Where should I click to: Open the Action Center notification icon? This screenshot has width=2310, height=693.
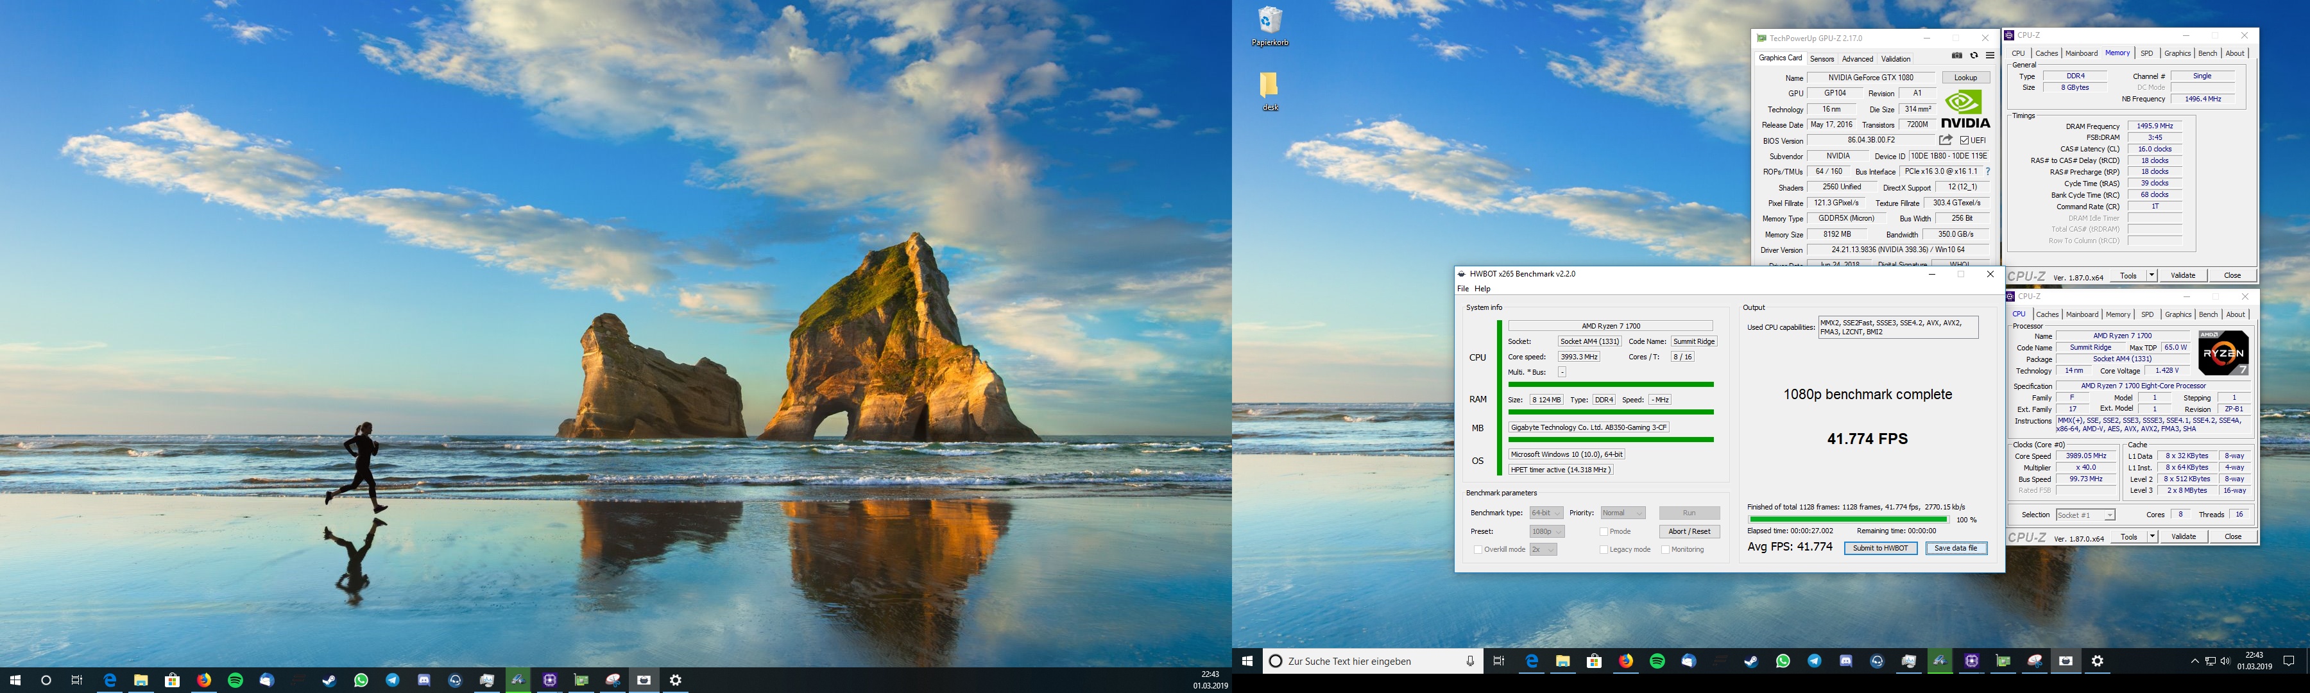coord(2288,661)
